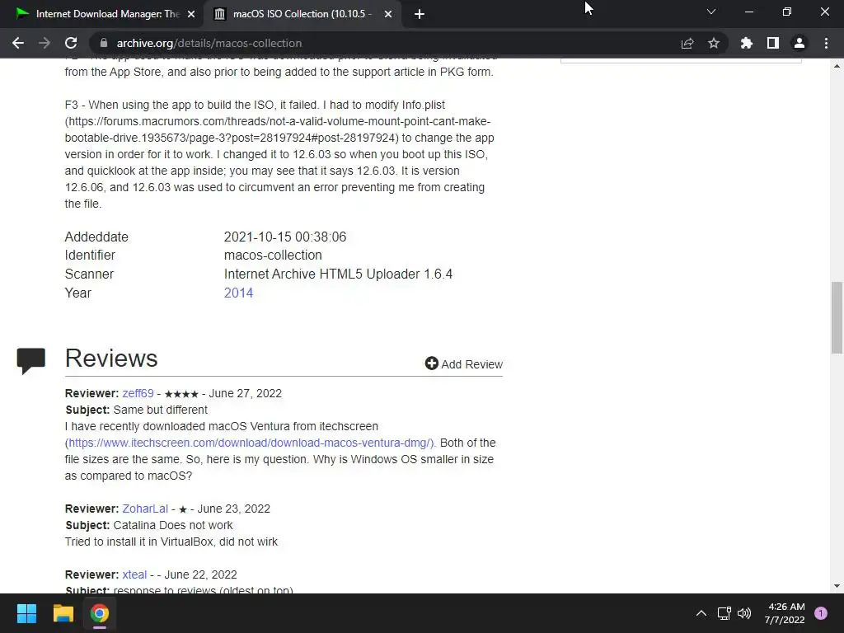Click scrollbar down arrow
The height and width of the screenshot is (633, 844).
[x=837, y=586]
